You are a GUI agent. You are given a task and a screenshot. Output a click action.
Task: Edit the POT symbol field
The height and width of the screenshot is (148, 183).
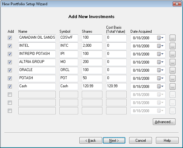tap(69, 78)
